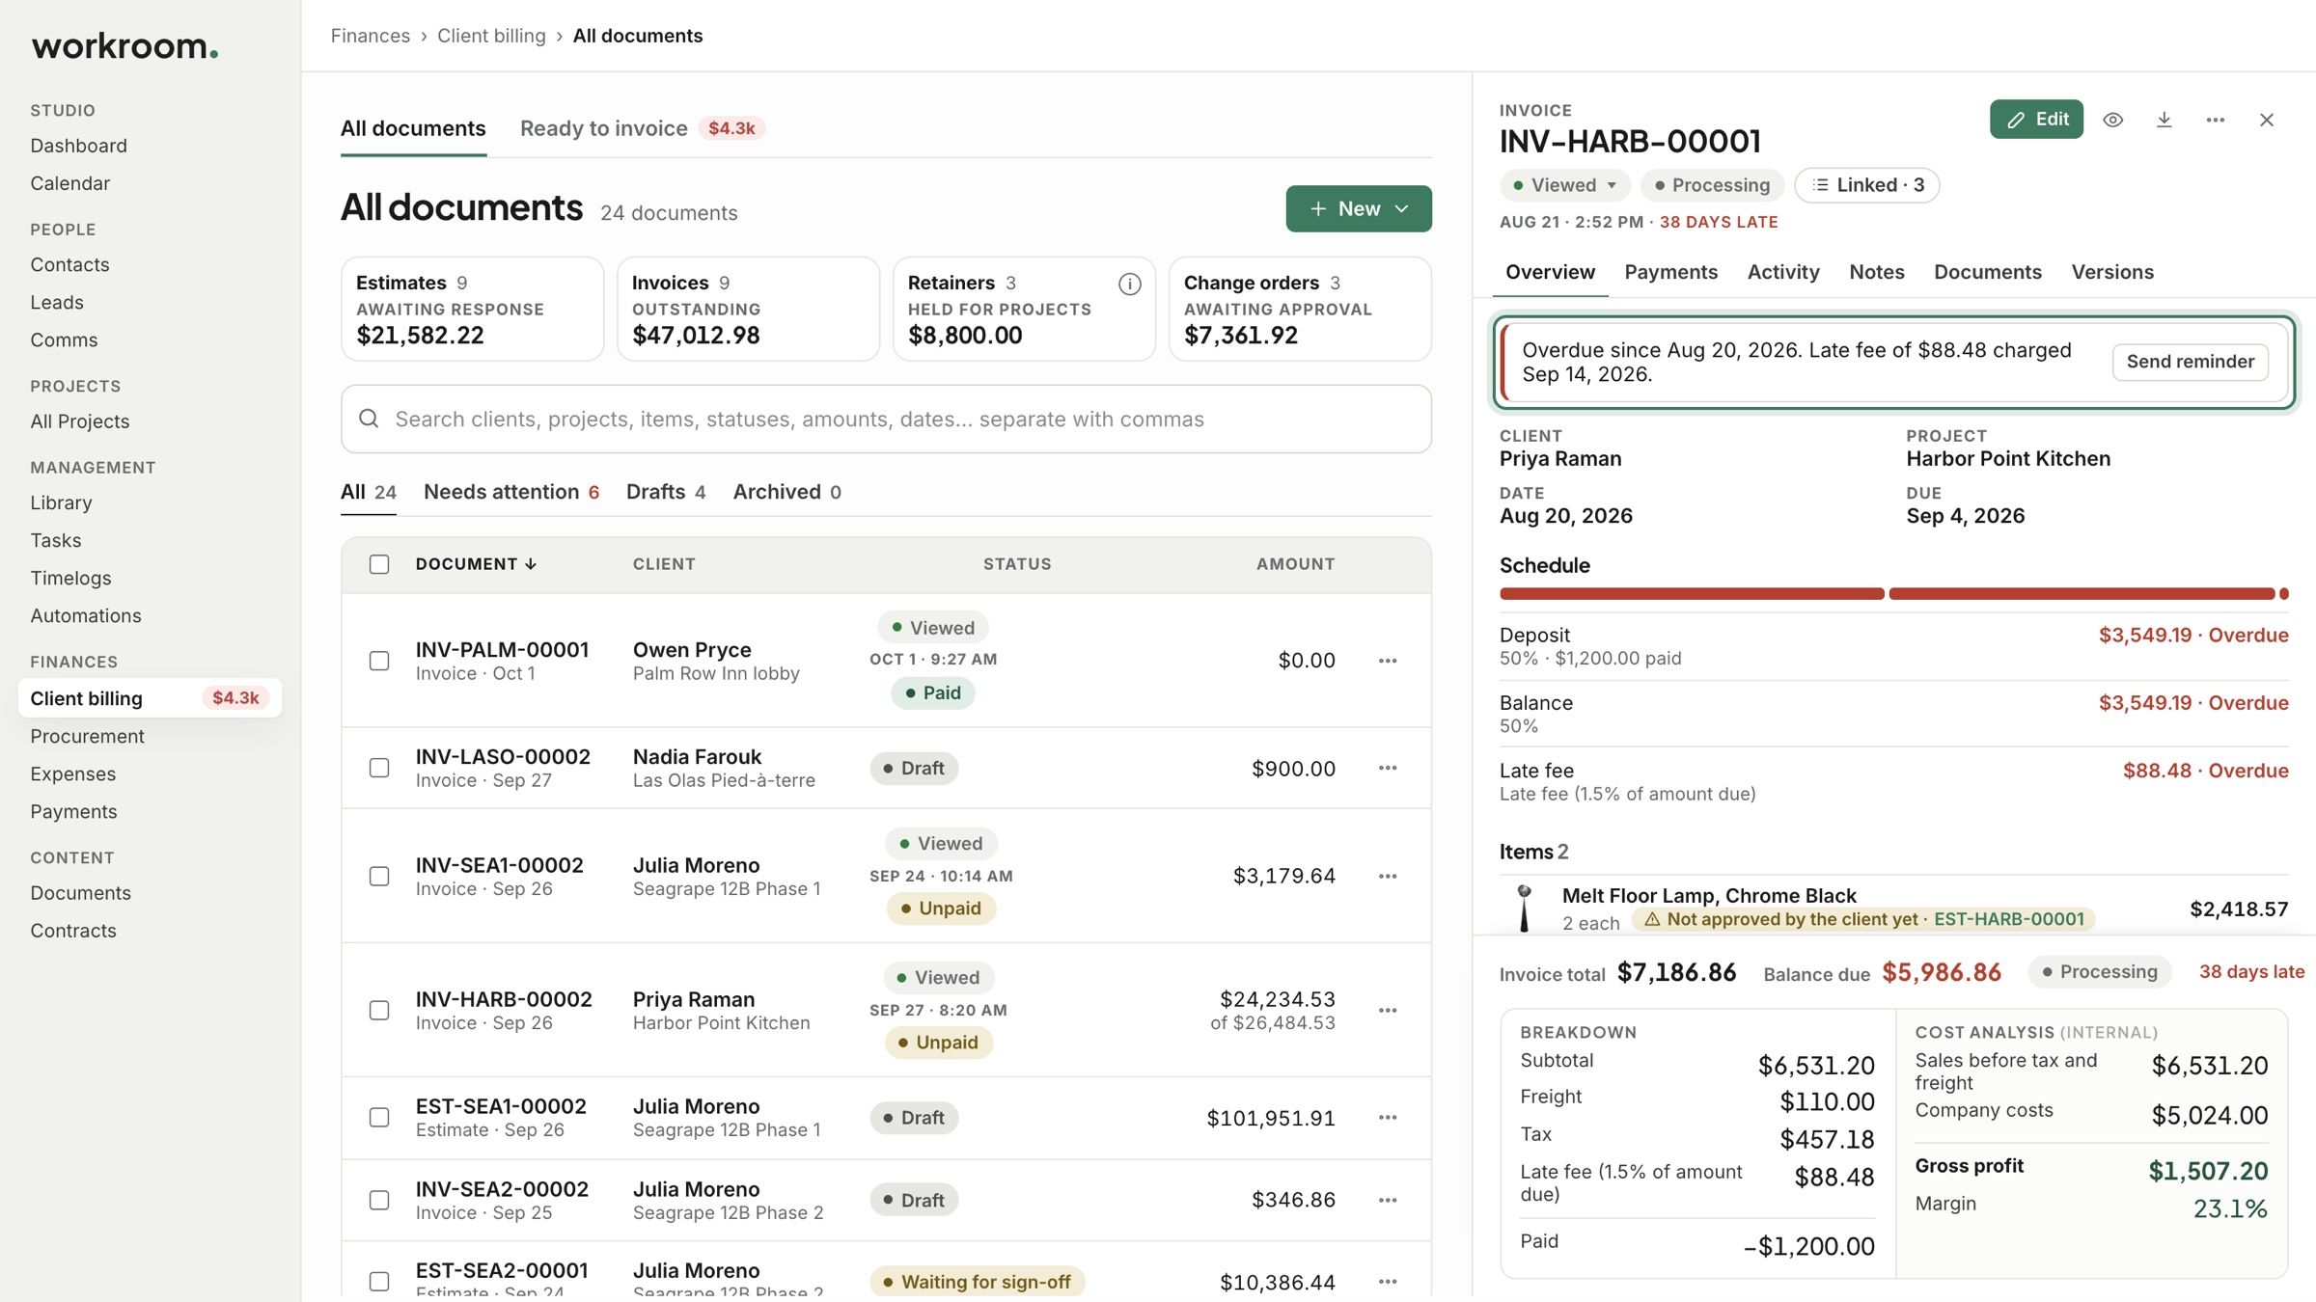Open the Needs attention filter tab
The width and height of the screenshot is (2316, 1302).
[x=511, y=492]
